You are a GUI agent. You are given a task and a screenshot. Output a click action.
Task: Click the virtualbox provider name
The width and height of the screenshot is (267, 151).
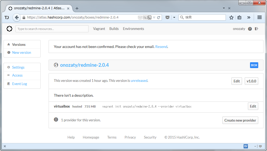[x=62, y=106]
